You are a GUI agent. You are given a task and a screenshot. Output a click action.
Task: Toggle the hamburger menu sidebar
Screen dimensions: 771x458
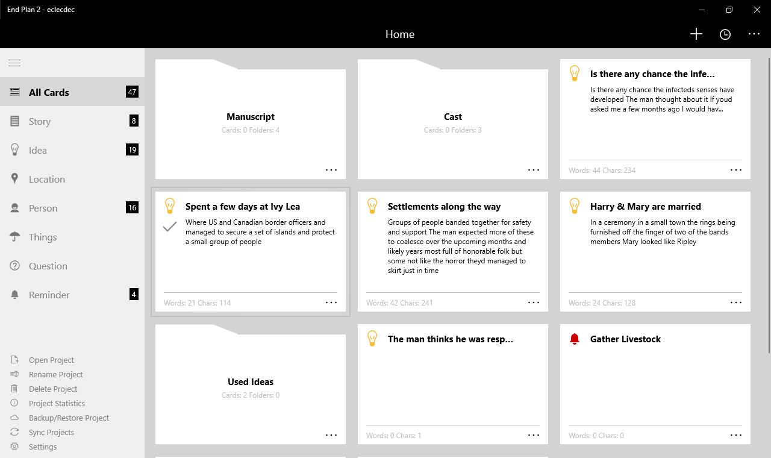[x=14, y=63]
